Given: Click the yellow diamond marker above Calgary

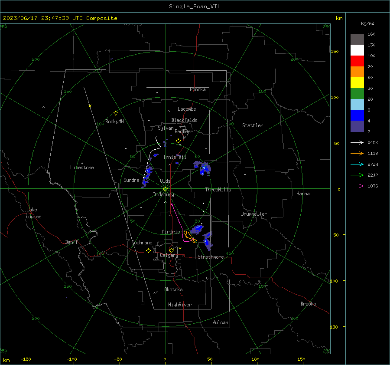Looking at the screenshot, I should click(x=171, y=250).
